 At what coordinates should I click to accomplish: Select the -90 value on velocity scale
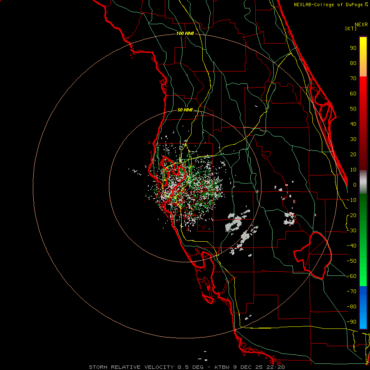point(351,322)
